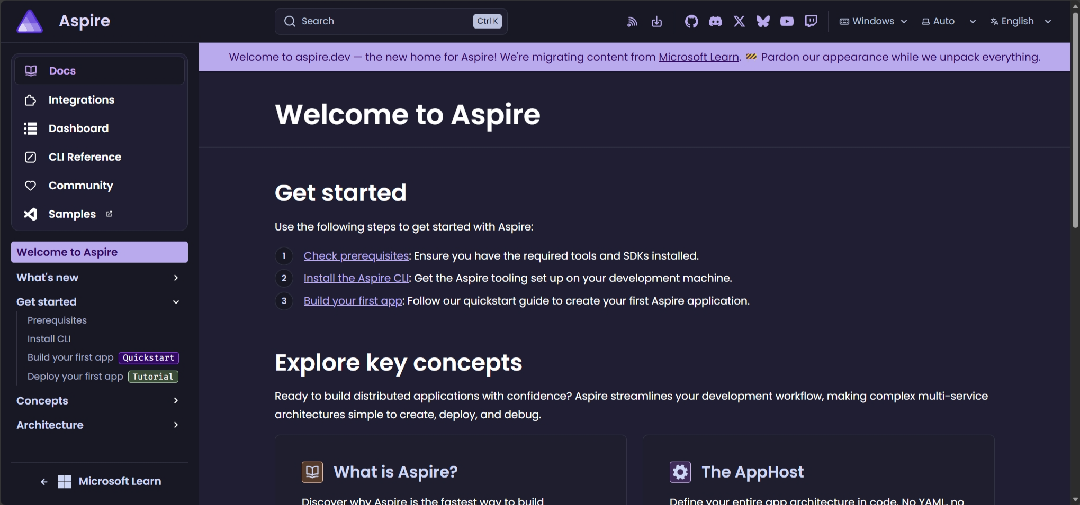Screen dimensions: 1080x505
Task: Open the CLI Reference page
Action: click(x=85, y=157)
